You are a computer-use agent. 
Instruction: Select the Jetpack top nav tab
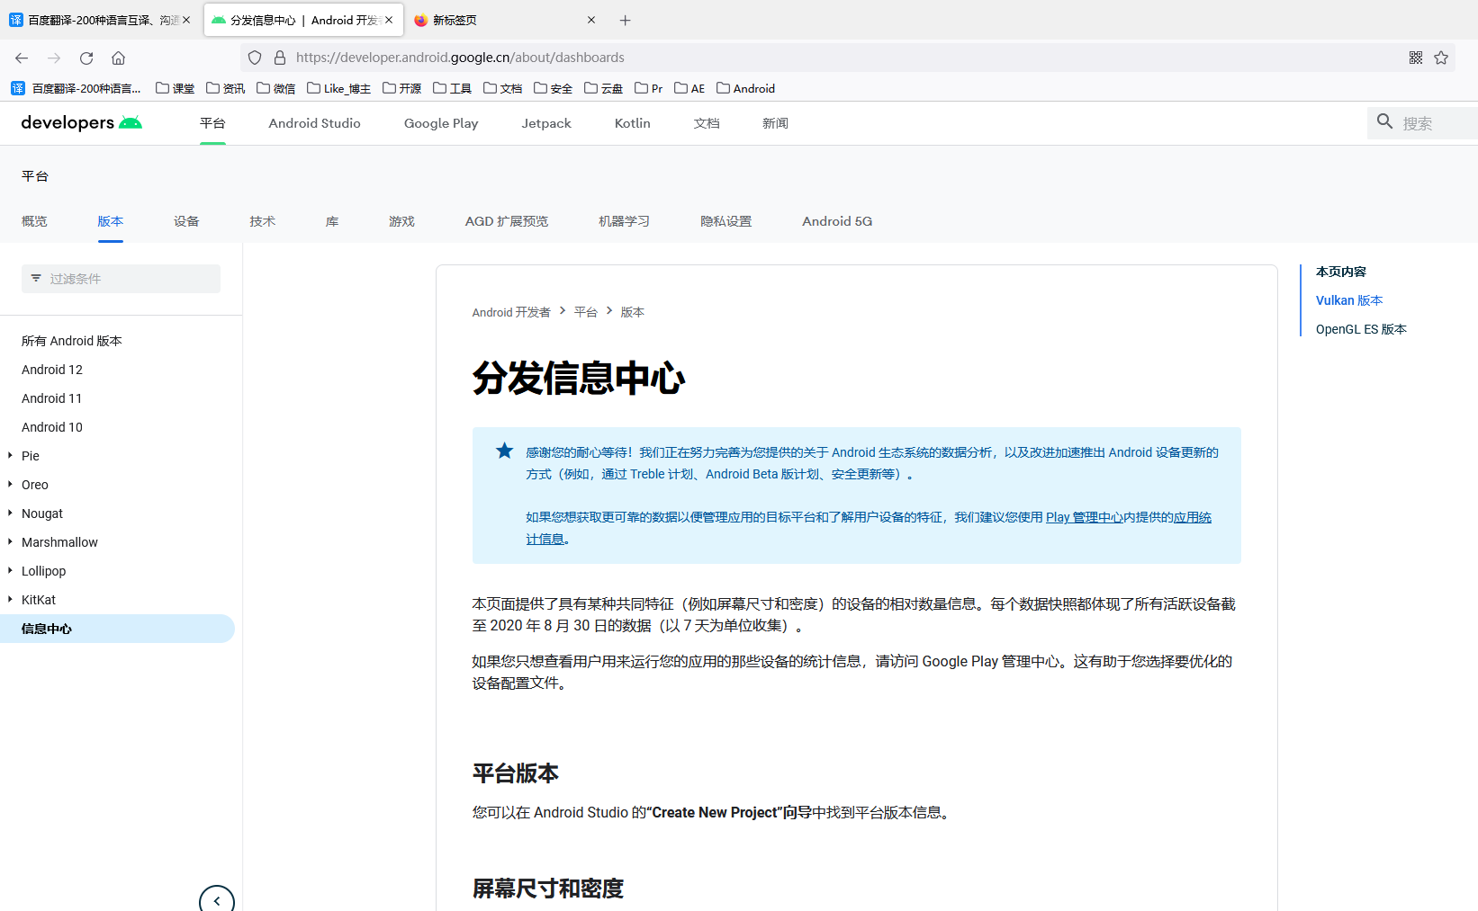point(546,123)
